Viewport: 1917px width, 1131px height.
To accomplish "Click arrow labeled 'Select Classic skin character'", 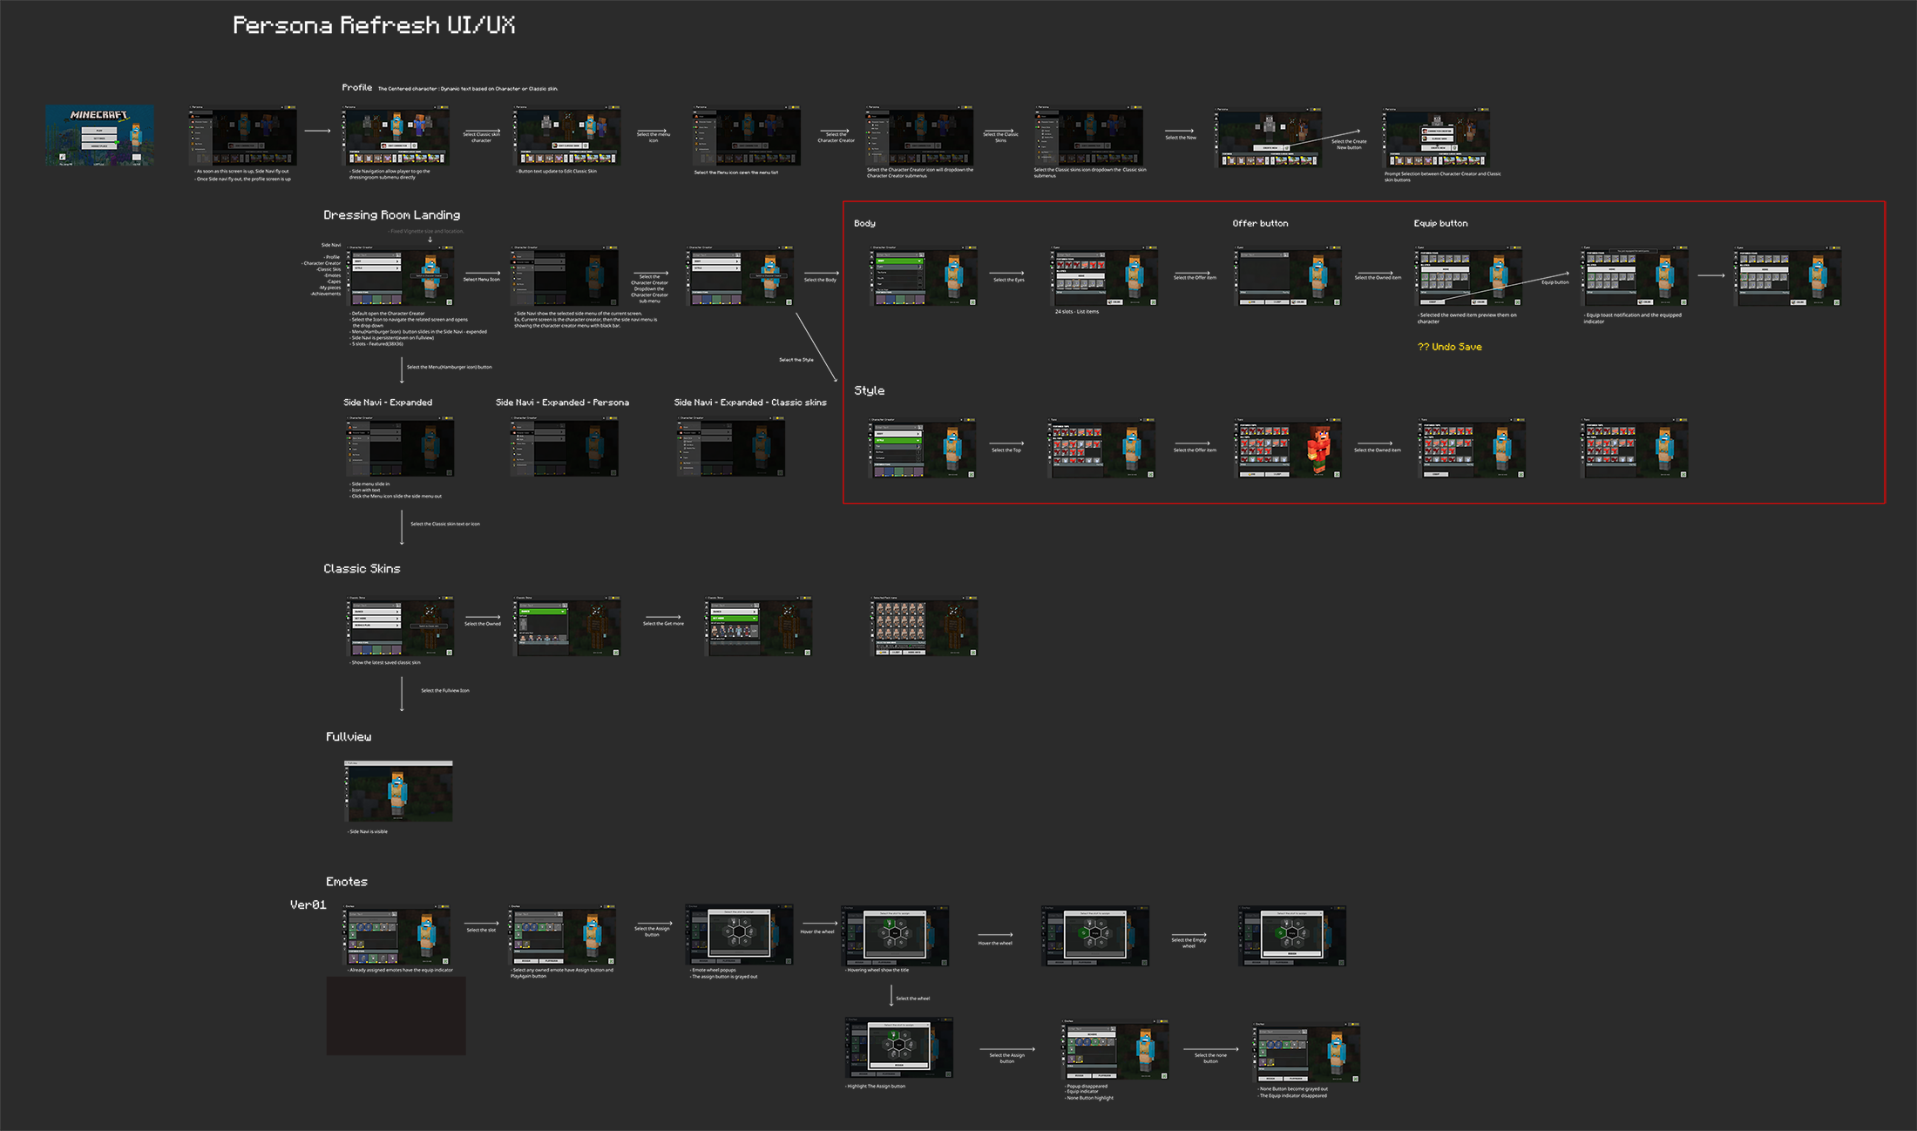I will pos(481,129).
